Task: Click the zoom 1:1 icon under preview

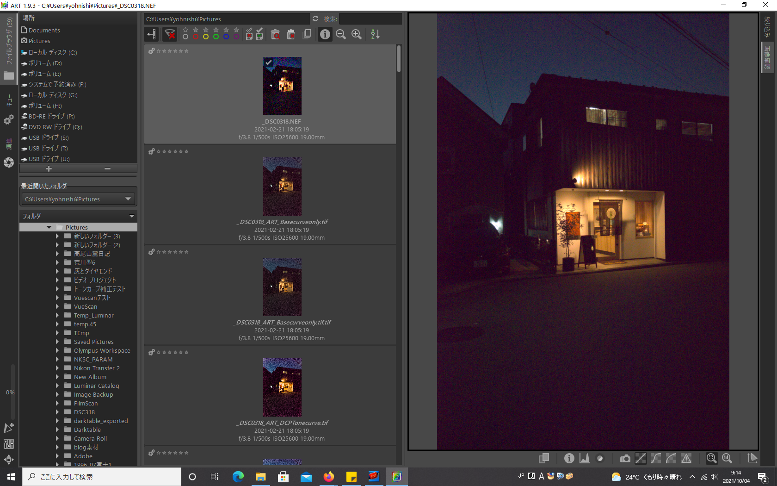Action: click(727, 458)
